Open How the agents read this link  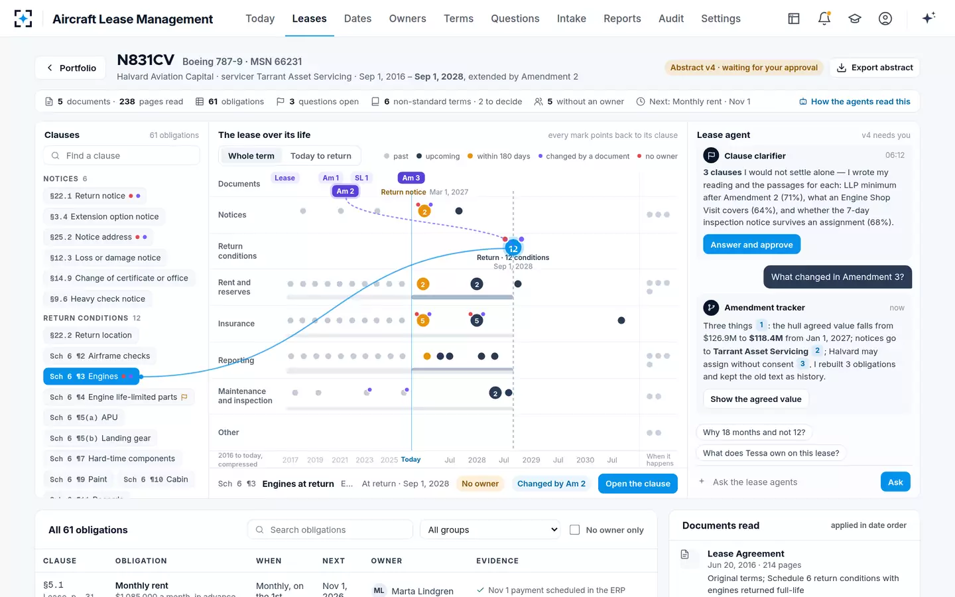pyautogui.click(x=855, y=101)
